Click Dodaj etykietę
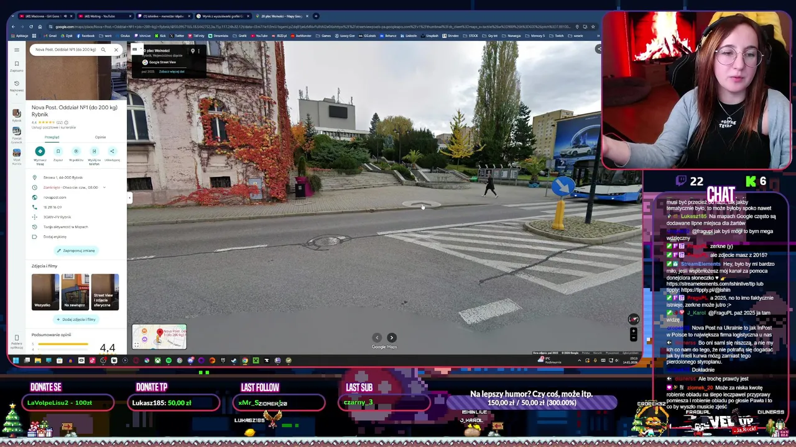Screen dimensions: 796x447 click(55, 237)
